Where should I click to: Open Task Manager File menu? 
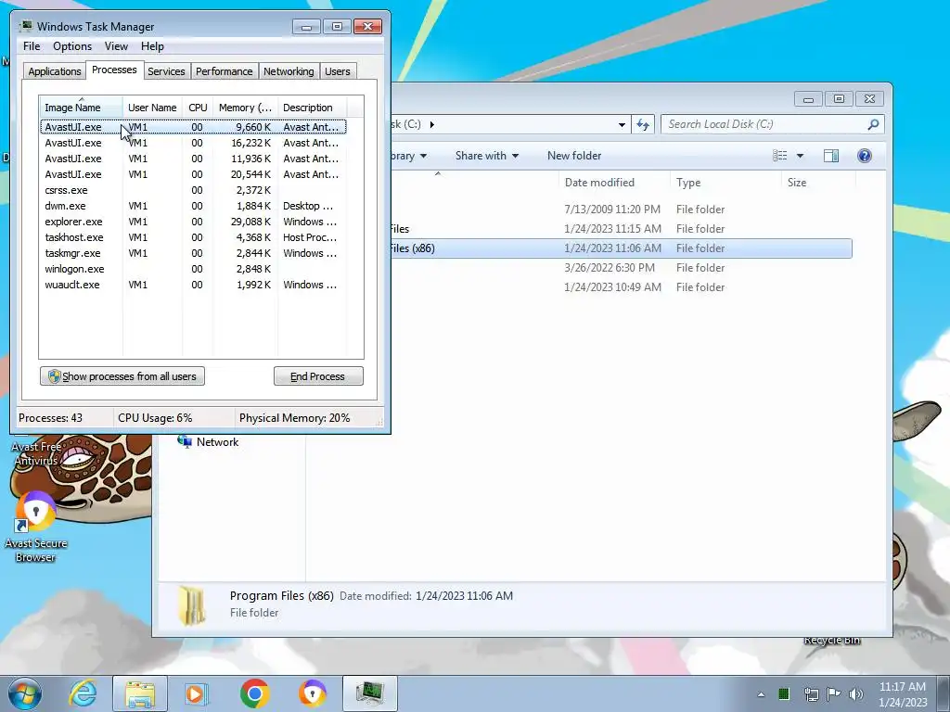click(32, 46)
